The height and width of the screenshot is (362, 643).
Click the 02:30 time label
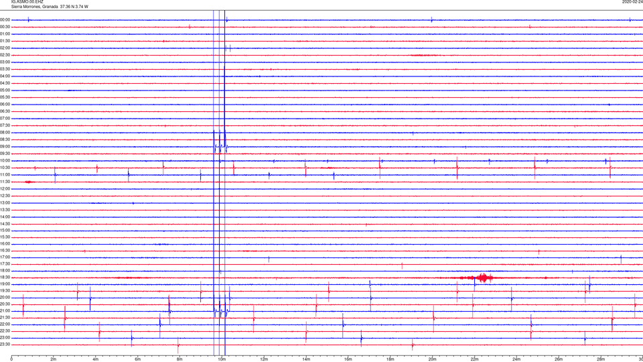pyautogui.click(x=5, y=55)
